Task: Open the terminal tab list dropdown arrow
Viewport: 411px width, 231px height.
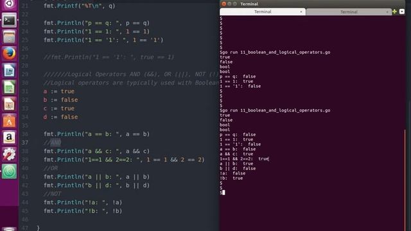Action: [402, 12]
